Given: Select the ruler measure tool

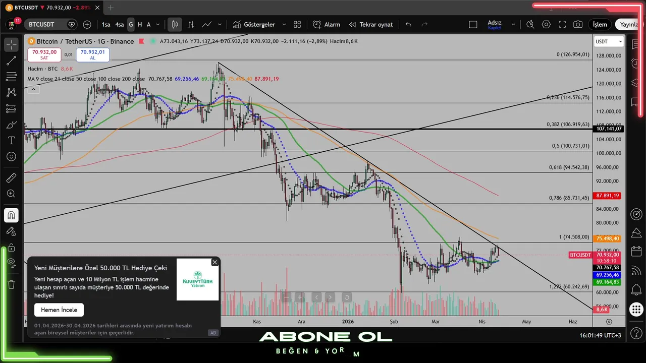Looking at the screenshot, I should click(11, 177).
